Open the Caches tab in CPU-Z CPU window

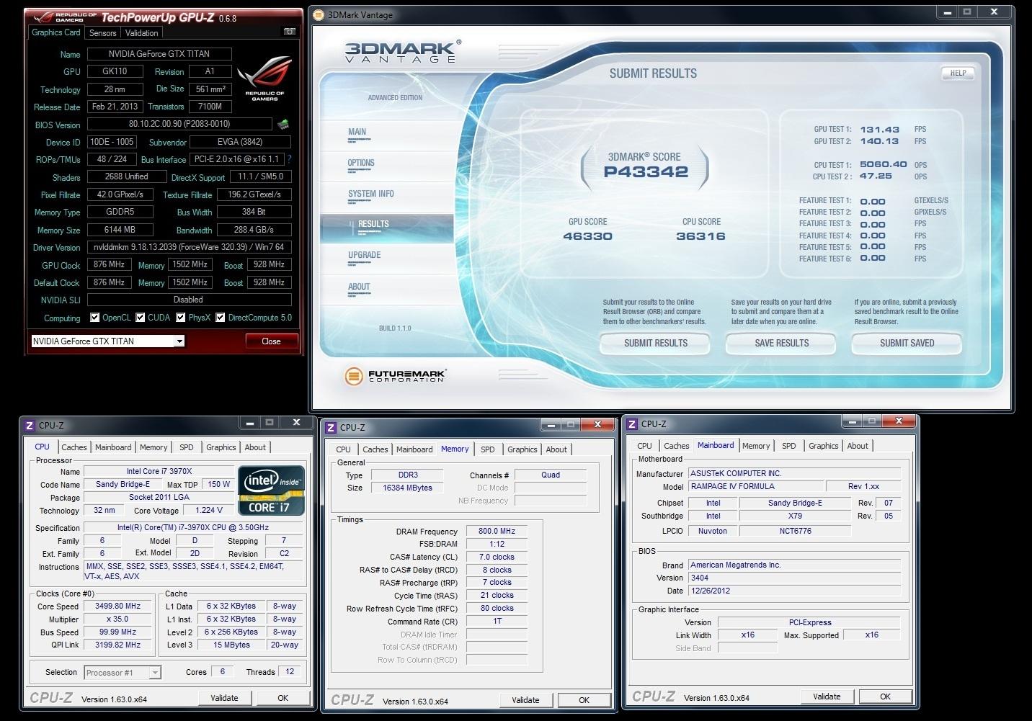coord(74,447)
